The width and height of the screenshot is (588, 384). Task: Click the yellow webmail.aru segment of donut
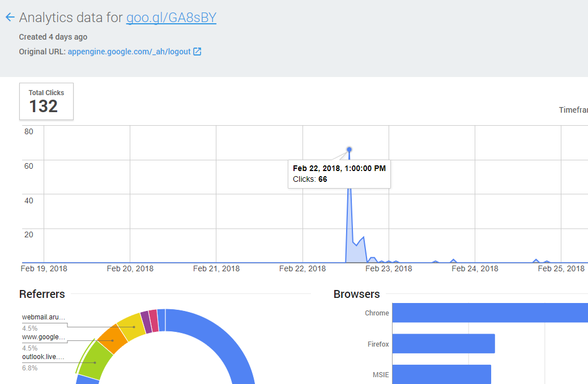tap(131, 327)
